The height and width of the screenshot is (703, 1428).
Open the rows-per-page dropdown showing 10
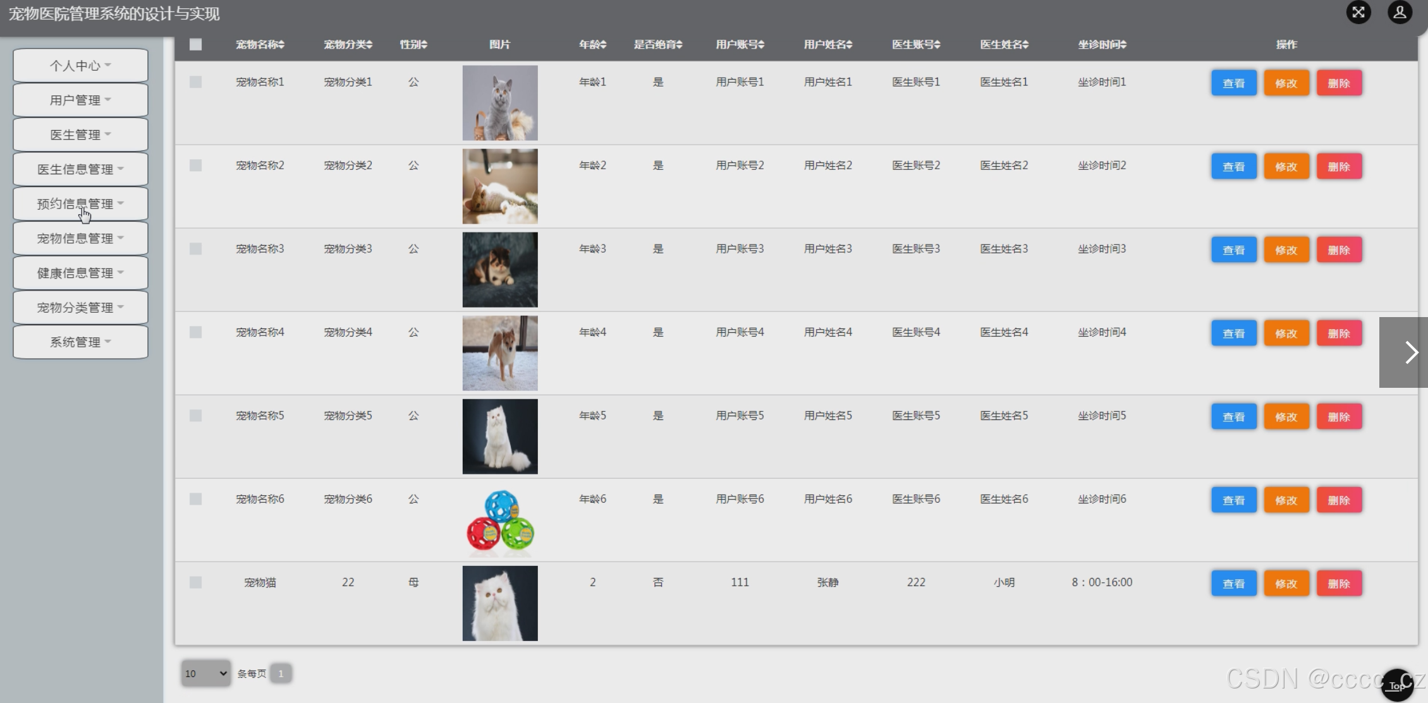pyautogui.click(x=205, y=673)
